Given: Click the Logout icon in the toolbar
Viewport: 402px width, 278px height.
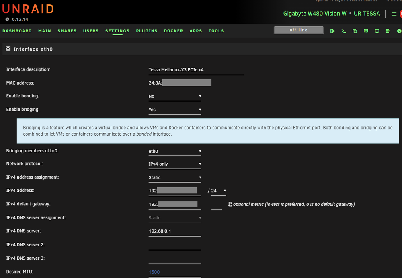Looking at the screenshot, I should click(x=332, y=31).
